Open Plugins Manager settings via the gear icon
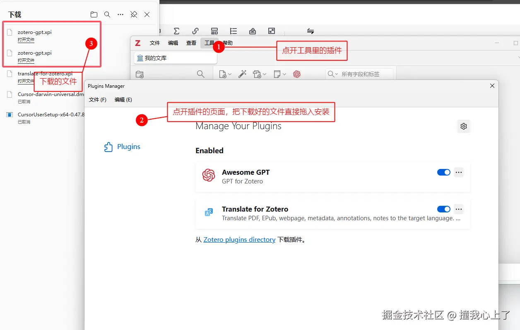 click(x=463, y=126)
